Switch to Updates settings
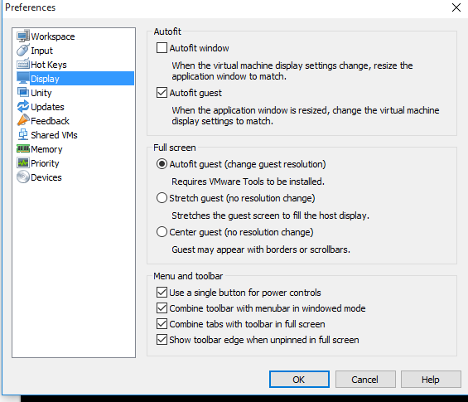 pyautogui.click(x=47, y=107)
